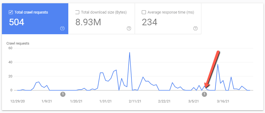The image size is (265, 113).
Task: Click the 12/29/20 date label
Action: [x=17, y=101]
